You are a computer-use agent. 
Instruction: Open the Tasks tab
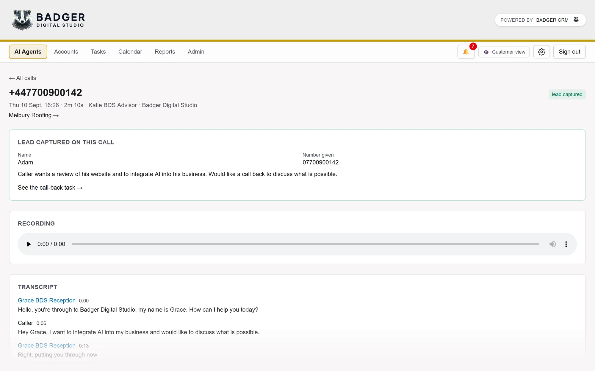[x=98, y=52]
